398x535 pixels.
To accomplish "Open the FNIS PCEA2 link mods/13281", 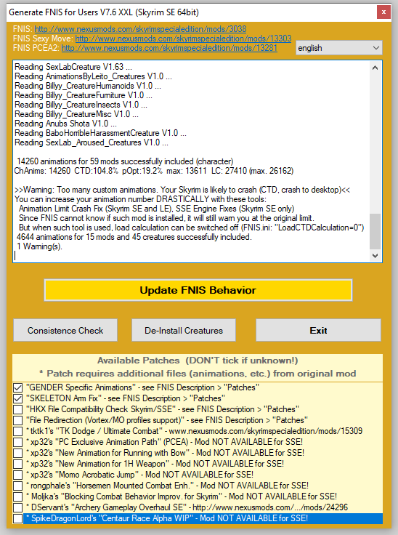I will pos(169,48).
